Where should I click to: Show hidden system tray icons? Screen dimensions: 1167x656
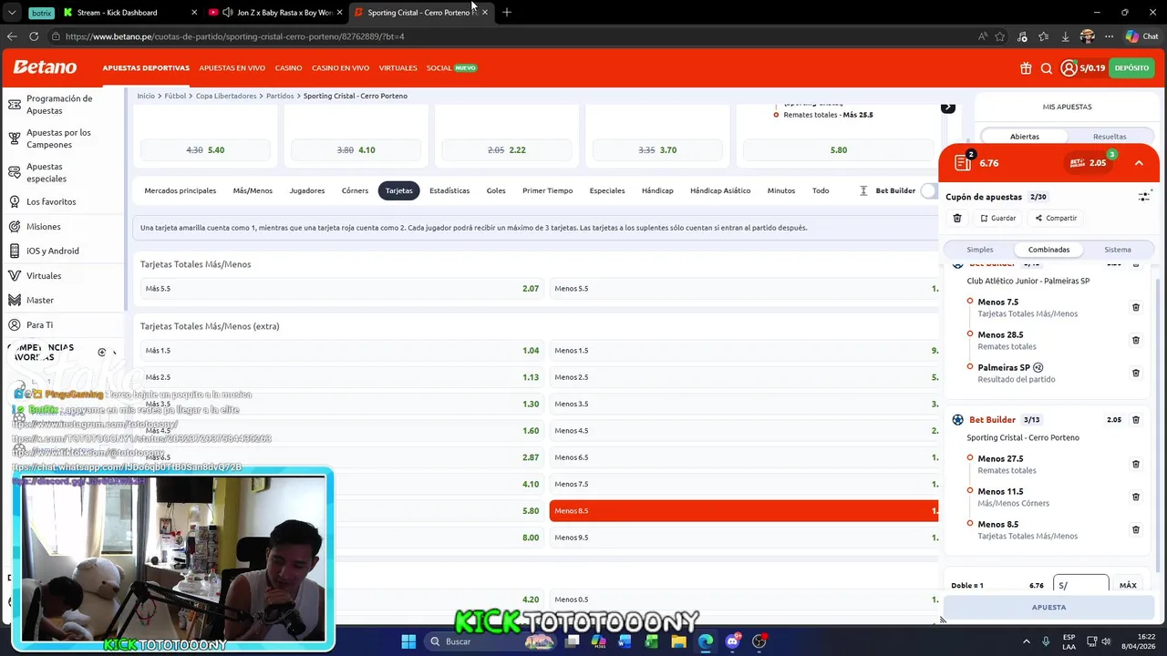pyautogui.click(x=1027, y=641)
